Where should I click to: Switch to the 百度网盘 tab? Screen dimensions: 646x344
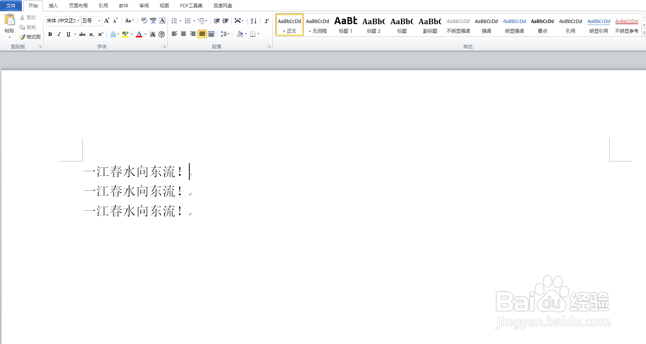pos(222,5)
